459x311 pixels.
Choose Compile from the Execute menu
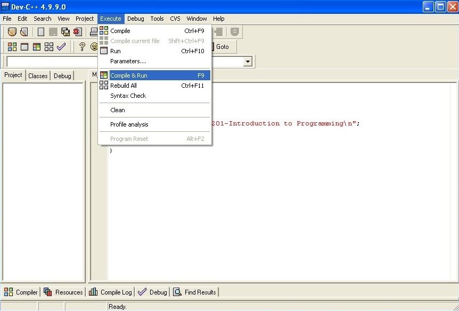coord(154,31)
